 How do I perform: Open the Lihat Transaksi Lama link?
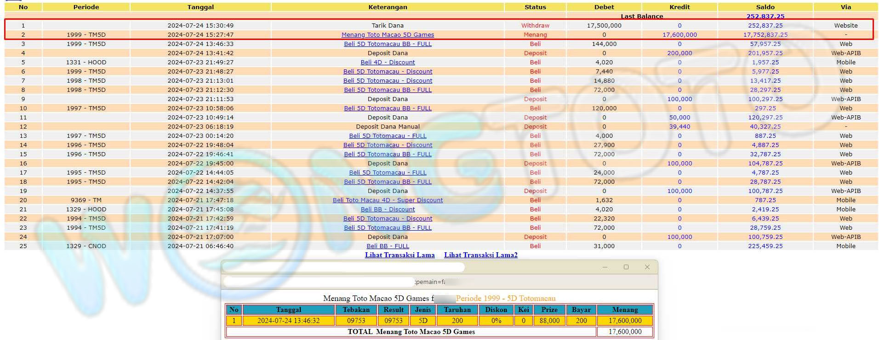(x=400, y=255)
